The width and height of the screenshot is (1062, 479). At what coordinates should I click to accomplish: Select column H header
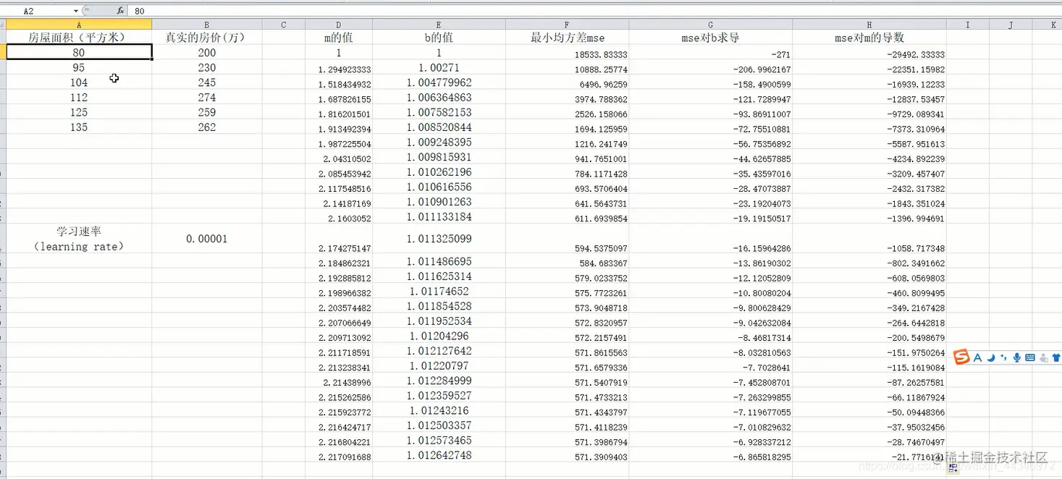(869, 25)
